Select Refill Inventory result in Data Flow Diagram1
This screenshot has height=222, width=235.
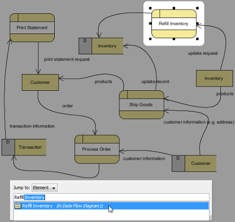111,206
